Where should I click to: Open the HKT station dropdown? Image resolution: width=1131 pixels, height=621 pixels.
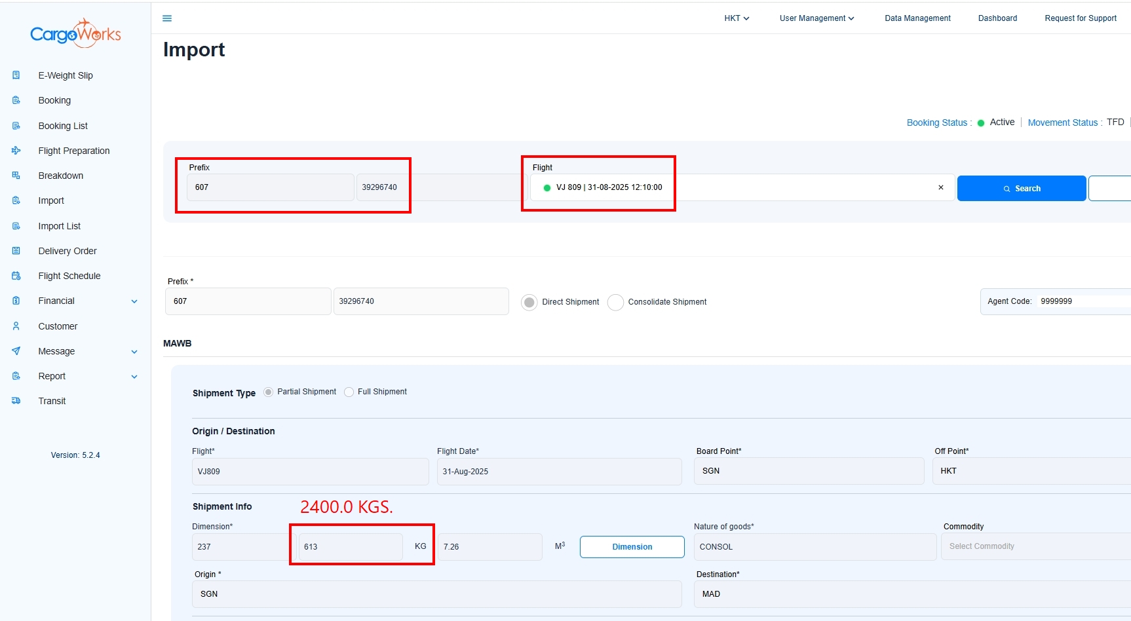(737, 18)
